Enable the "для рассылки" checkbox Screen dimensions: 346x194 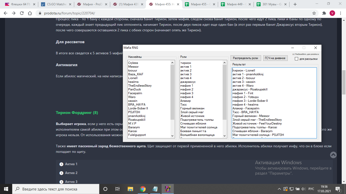point(296,59)
